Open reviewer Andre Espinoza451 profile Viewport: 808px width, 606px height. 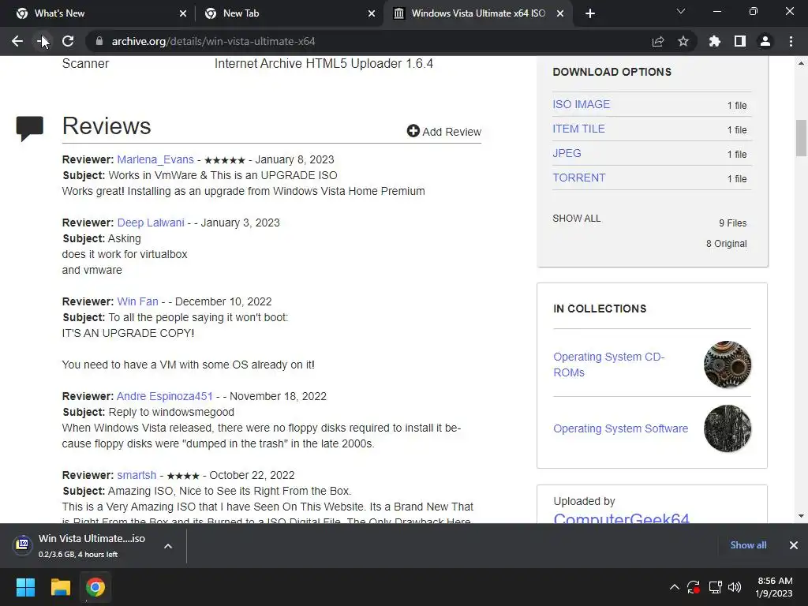pos(164,396)
